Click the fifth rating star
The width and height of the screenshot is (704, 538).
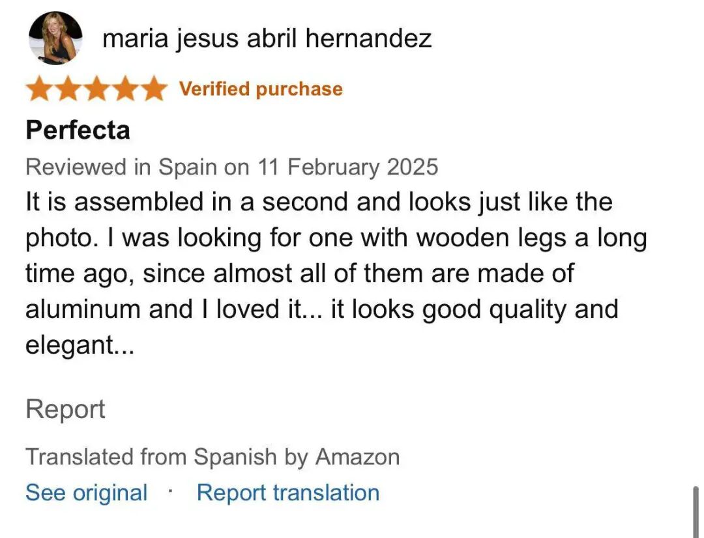pos(153,89)
